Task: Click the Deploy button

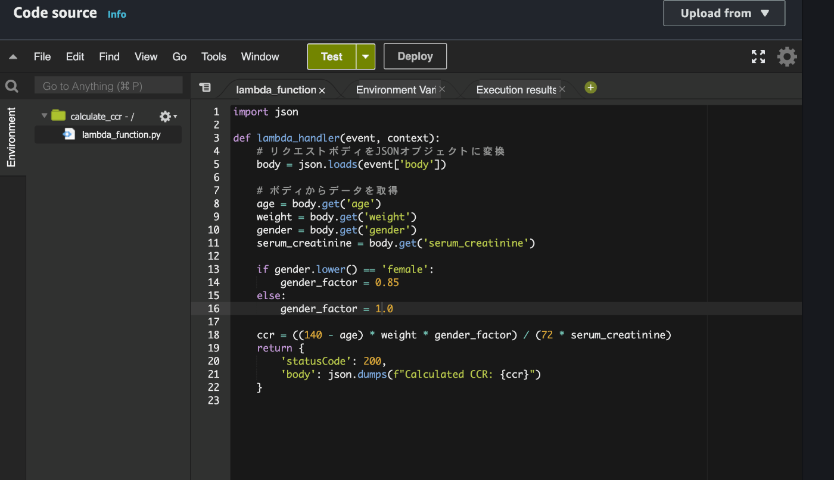Action: click(415, 57)
